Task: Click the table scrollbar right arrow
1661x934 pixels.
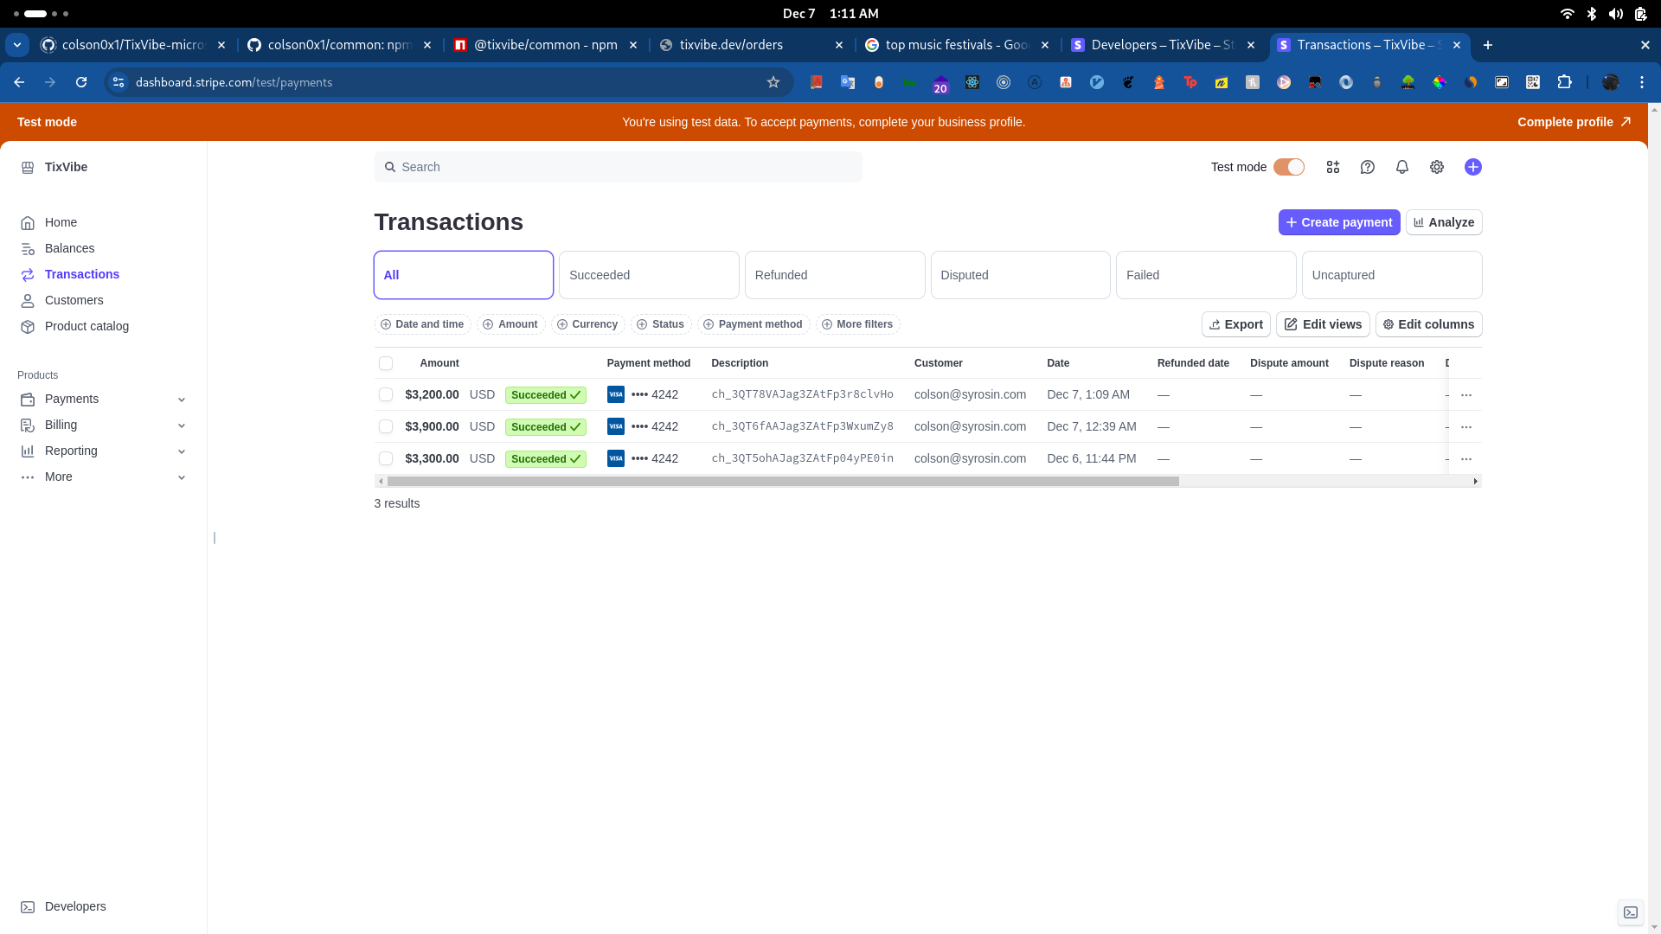Action: (1475, 481)
